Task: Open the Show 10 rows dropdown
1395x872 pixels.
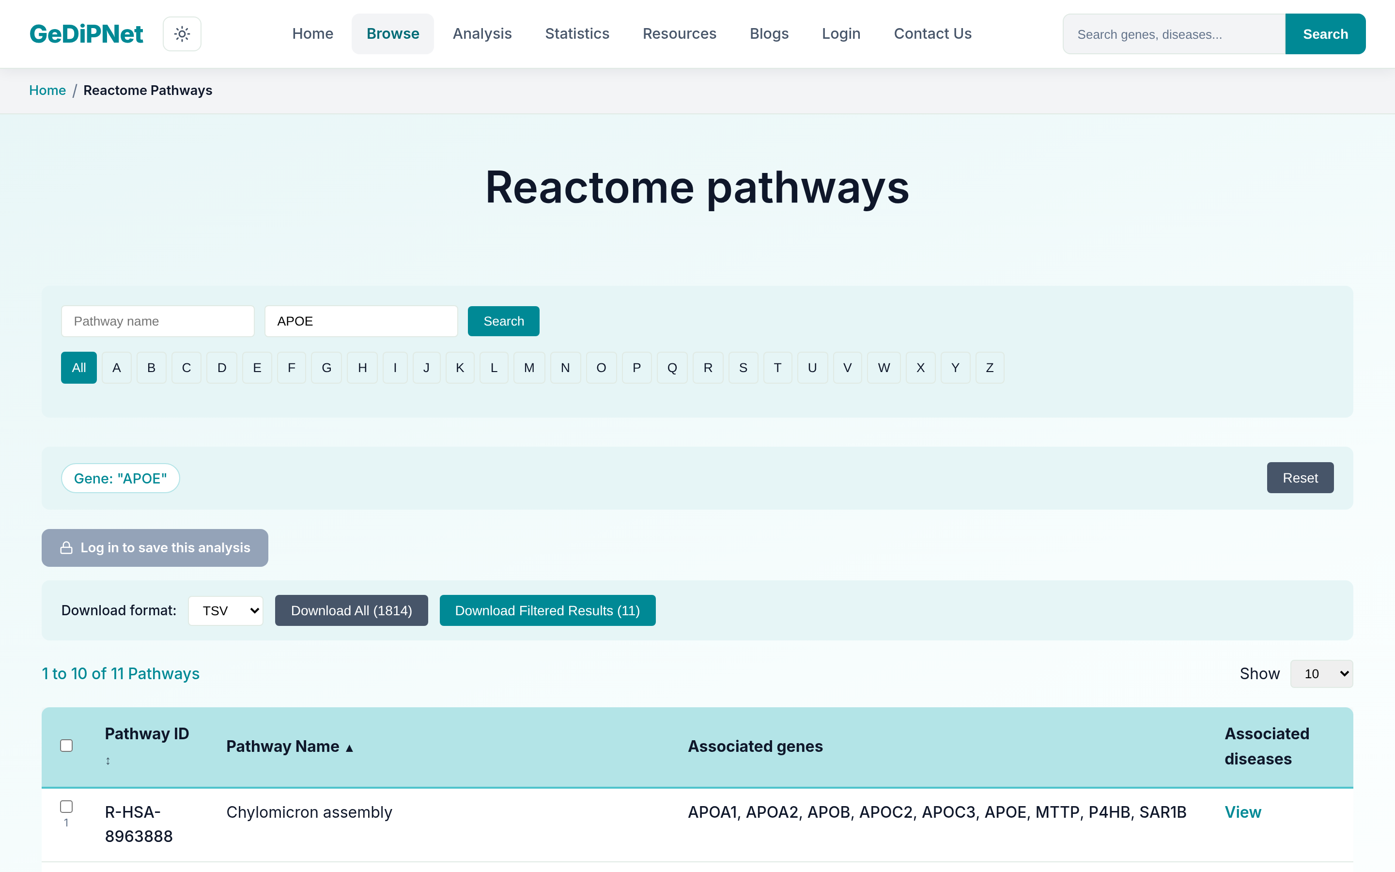Action: click(1321, 673)
